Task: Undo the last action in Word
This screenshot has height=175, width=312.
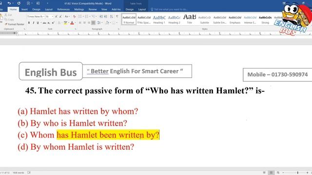Action: [x=9, y=3]
